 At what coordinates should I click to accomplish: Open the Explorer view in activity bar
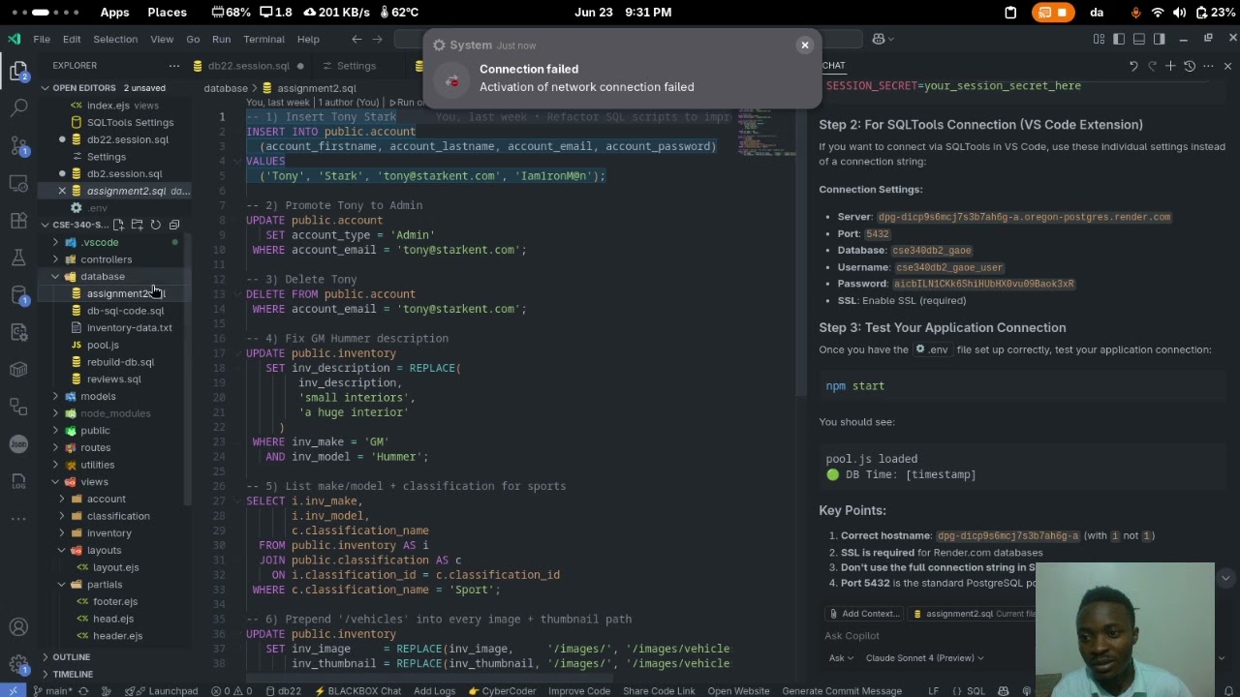[x=18, y=71]
